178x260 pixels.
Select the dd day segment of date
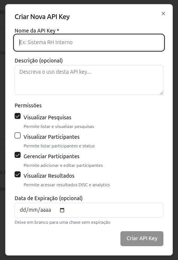point(23,210)
